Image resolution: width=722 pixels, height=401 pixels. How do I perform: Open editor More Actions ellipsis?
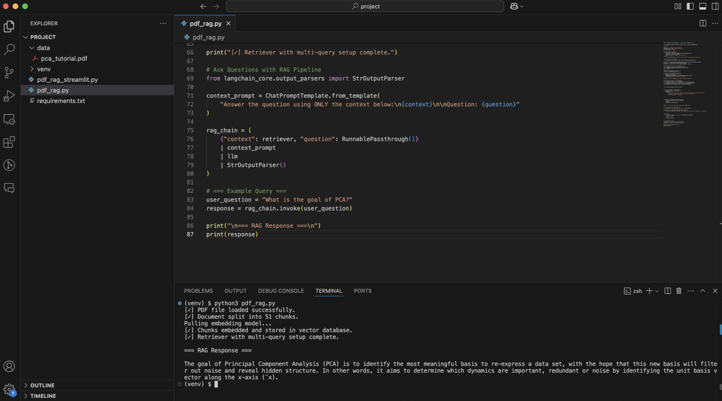point(714,23)
